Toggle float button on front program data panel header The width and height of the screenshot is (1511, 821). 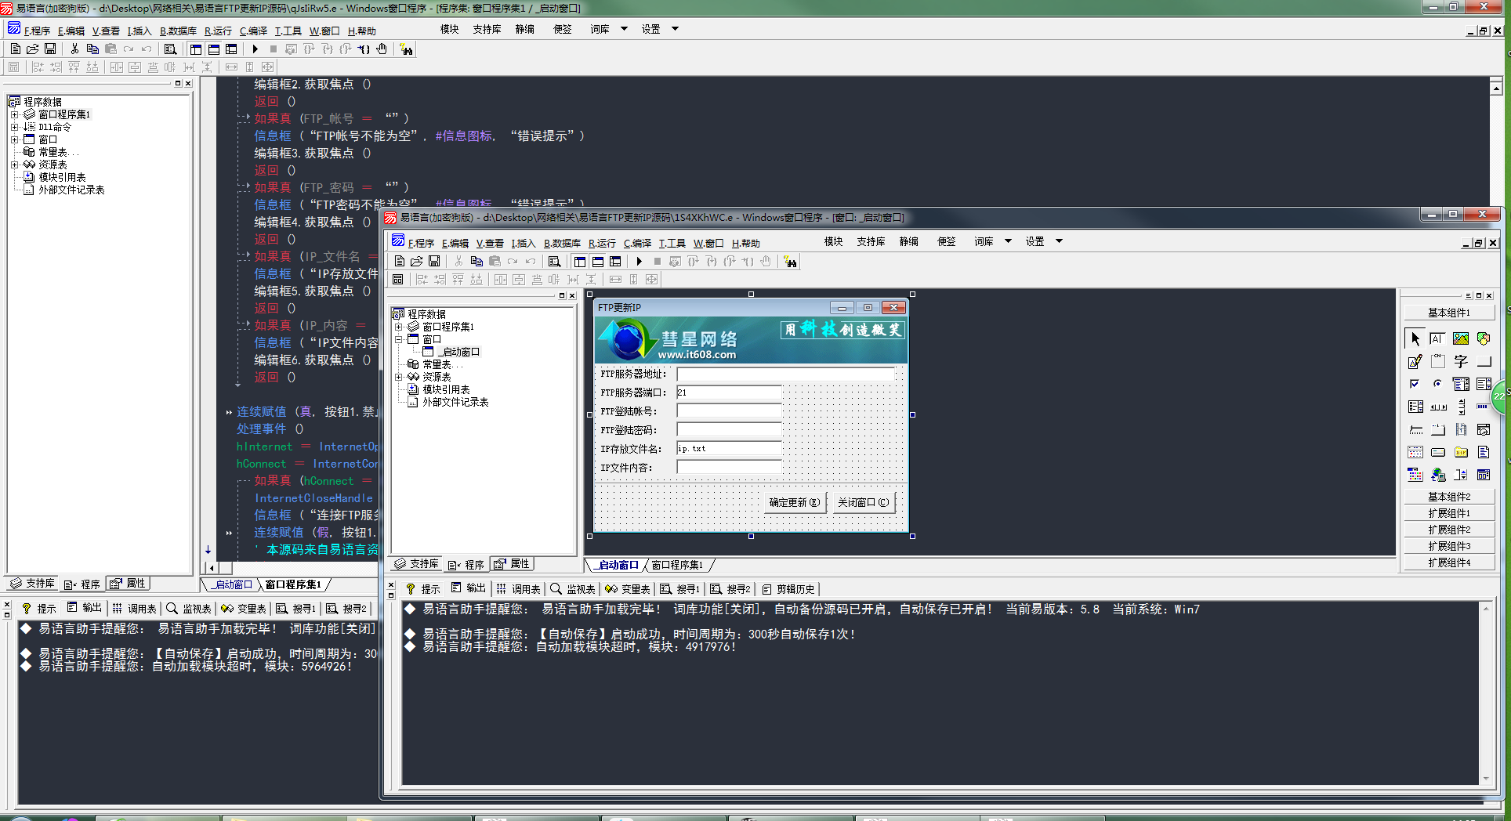click(x=561, y=295)
